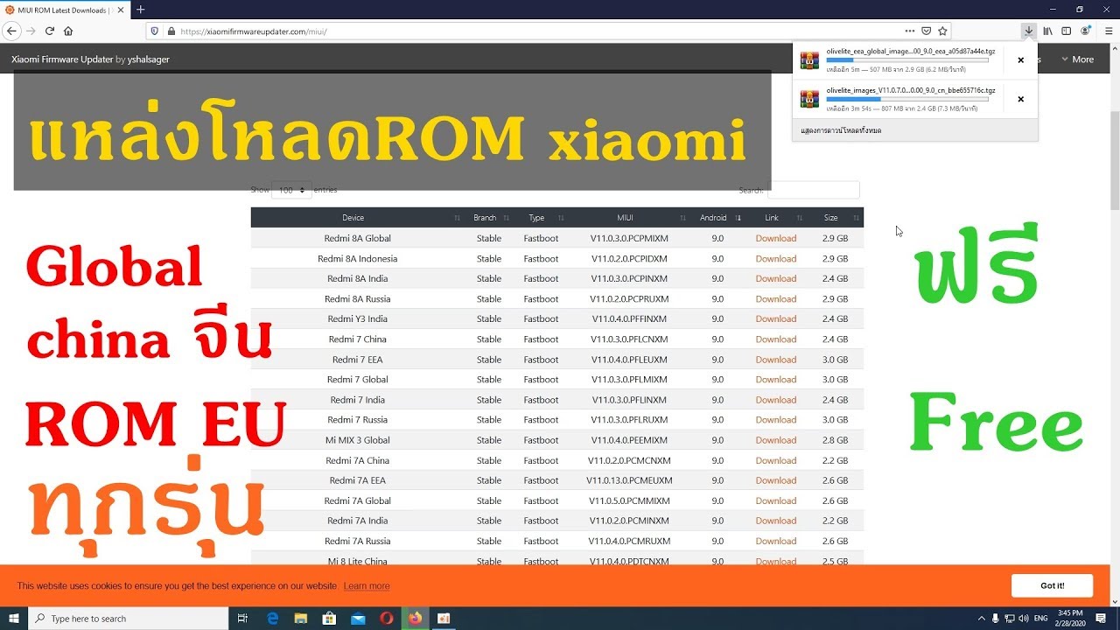Download the Redmi 8A Russia ROM

[776, 298]
